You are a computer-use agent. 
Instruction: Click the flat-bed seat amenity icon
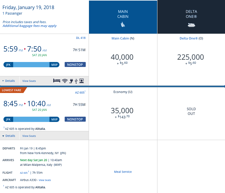point(57,81)
